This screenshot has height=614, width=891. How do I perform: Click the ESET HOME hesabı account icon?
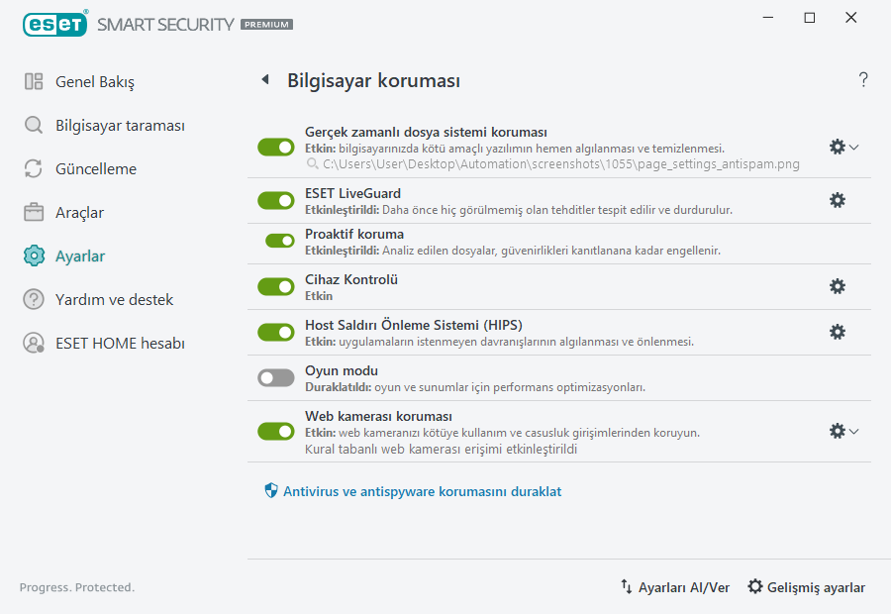coord(32,343)
